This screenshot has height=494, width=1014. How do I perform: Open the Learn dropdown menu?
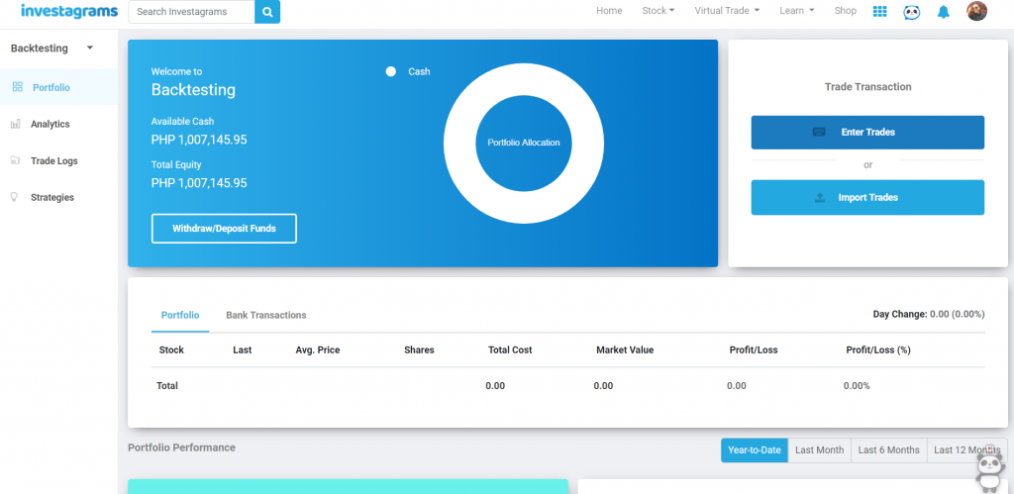pyautogui.click(x=796, y=11)
